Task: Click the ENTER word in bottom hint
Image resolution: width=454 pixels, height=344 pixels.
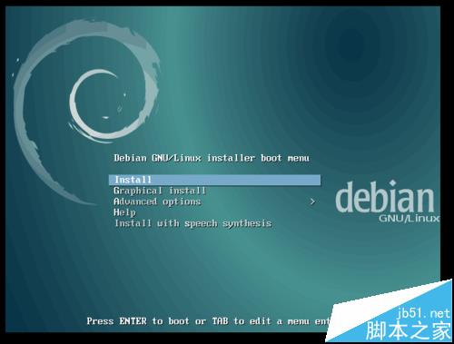Action: (133, 321)
